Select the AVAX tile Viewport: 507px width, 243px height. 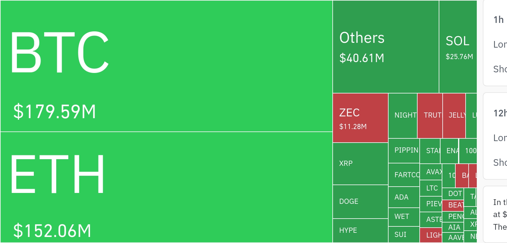point(431,172)
